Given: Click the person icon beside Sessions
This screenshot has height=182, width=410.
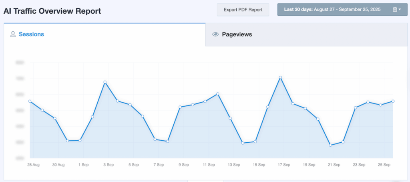Looking at the screenshot, I should coord(13,34).
